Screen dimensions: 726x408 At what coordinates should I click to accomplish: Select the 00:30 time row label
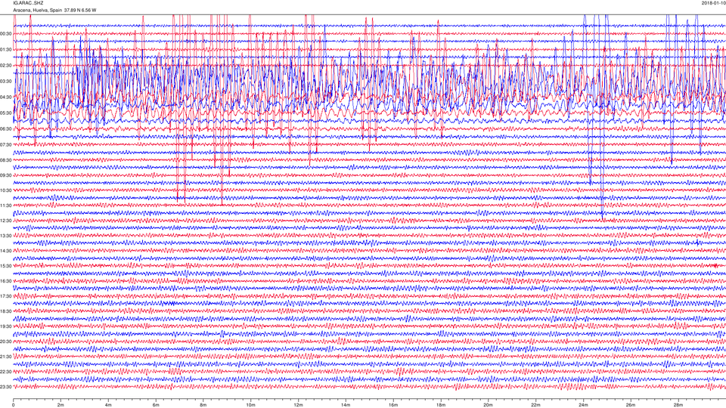[5, 34]
